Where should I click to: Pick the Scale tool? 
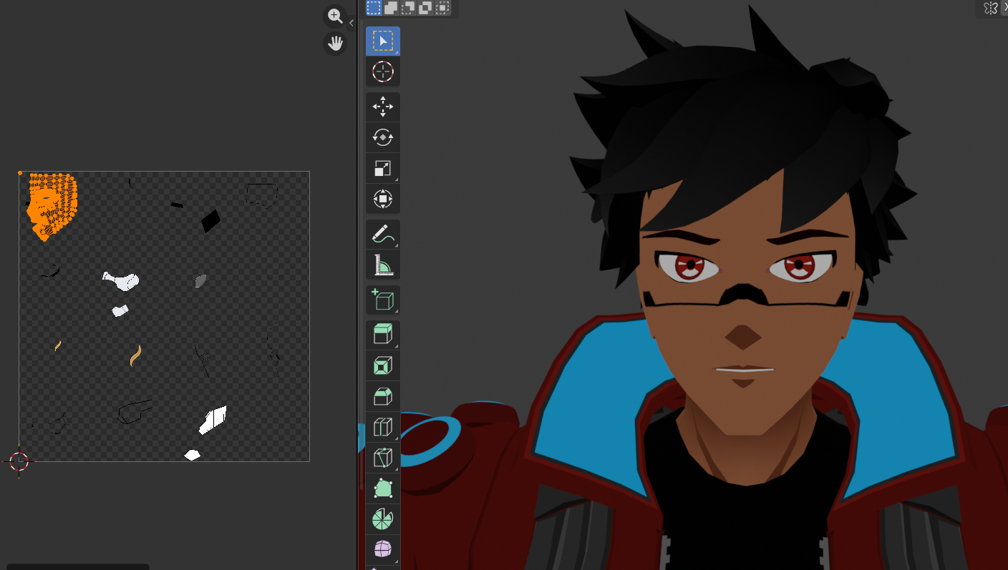pyautogui.click(x=383, y=168)
